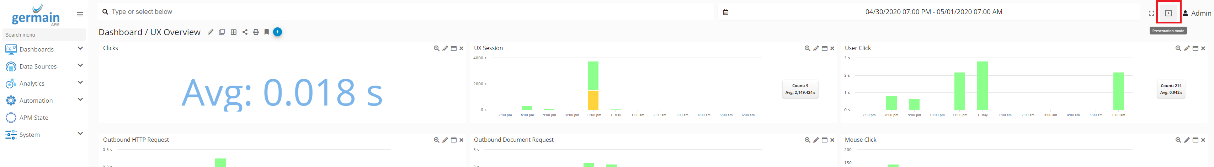This screenshot has height=167, width=1214.
Task: Start Presentation mode from the top bar
Action: pos(1168,13)
